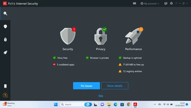Open Microsoft Store from taskbar

tap(122, 104)
